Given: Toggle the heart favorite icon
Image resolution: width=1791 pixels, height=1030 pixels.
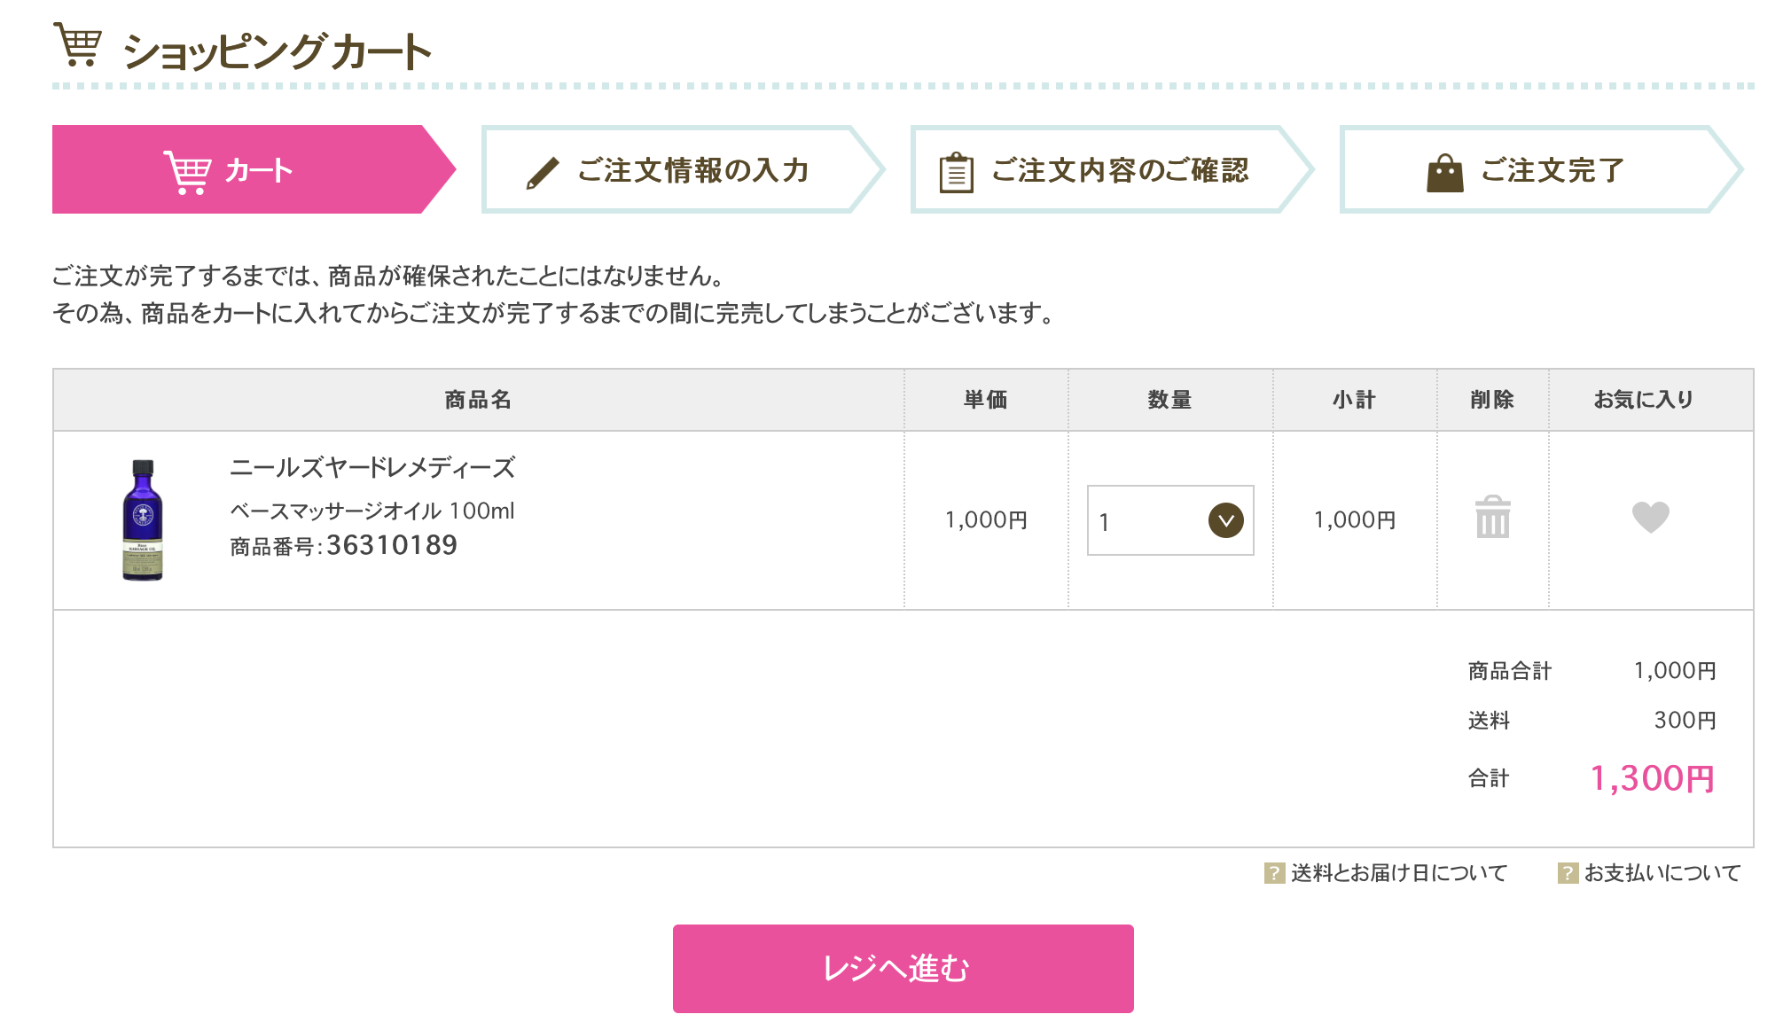Looking at the screenshot, I should (1650, 517).
